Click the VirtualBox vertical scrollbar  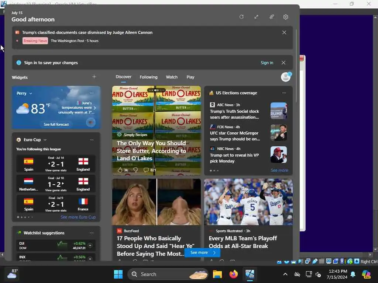click(x=375, y=133)
